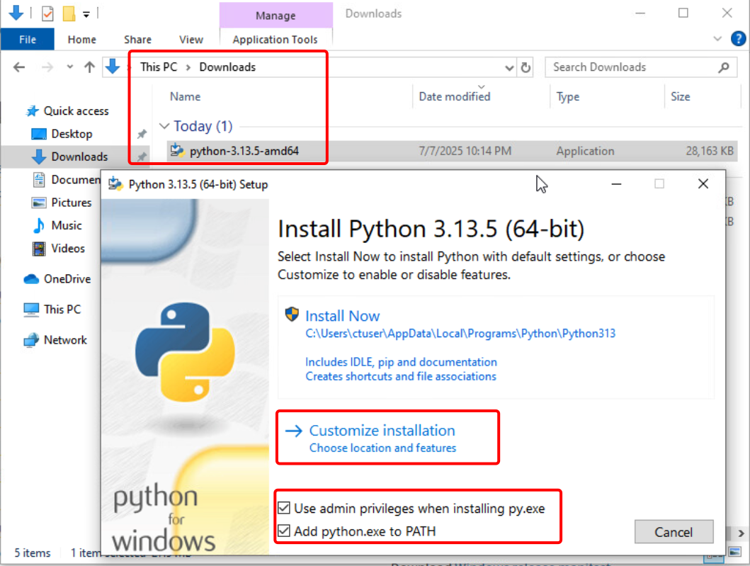Viewport: 750px width, 566px height.
Task: Switch to the View ribbon tab
Action: pos(191,39)
